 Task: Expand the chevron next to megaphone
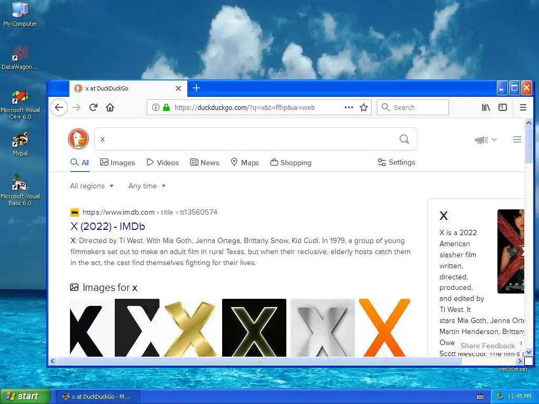[x=494, y=139]
